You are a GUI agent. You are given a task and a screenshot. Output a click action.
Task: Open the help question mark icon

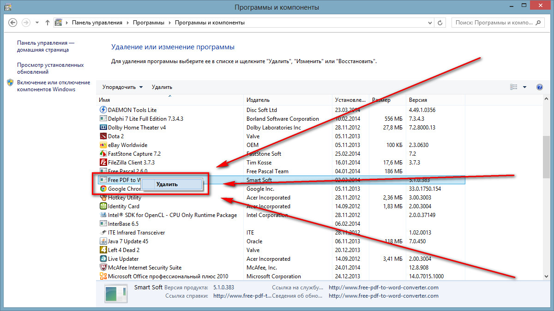539,87
